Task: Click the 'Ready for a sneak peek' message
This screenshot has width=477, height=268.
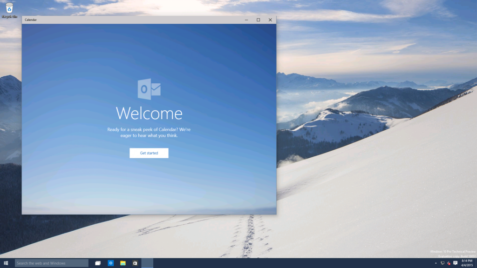Action: tap(149, 133)
